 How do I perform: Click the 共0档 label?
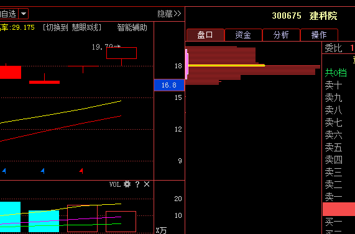(336, 73)
